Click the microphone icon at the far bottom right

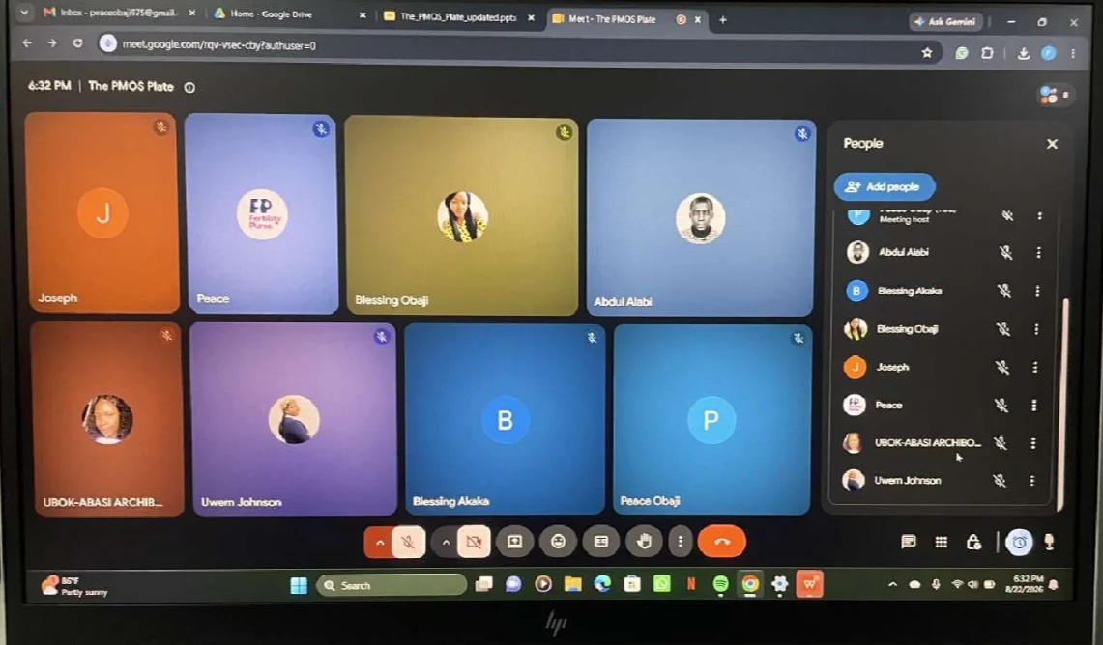click(x=1049, y=542)
